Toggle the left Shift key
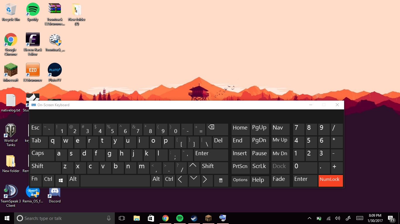400x224 pixels. [45, 168]
